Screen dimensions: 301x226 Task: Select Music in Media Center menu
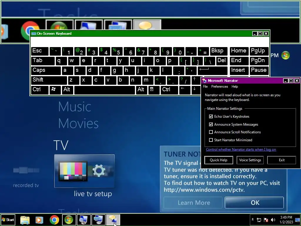pyautogui.click(x=75, y=107)
